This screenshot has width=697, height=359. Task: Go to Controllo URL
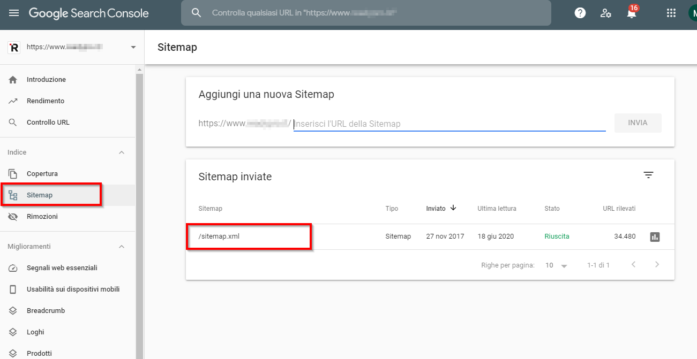(48, 123)
